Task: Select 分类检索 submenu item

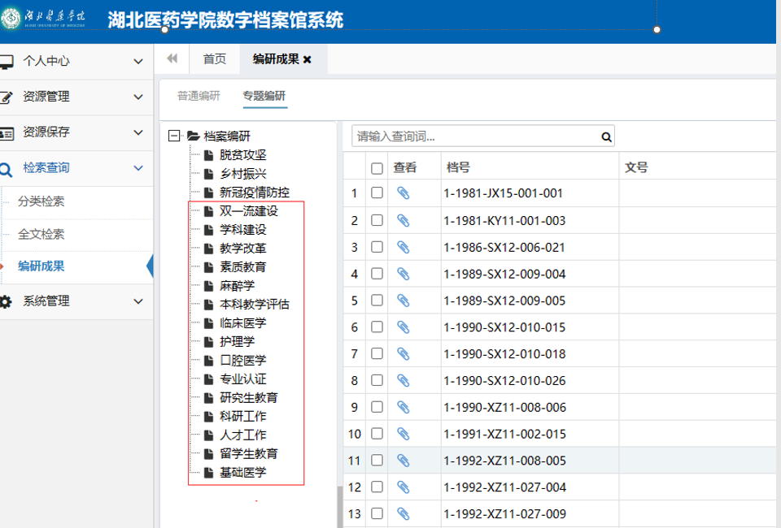Action: pos(41,202)
